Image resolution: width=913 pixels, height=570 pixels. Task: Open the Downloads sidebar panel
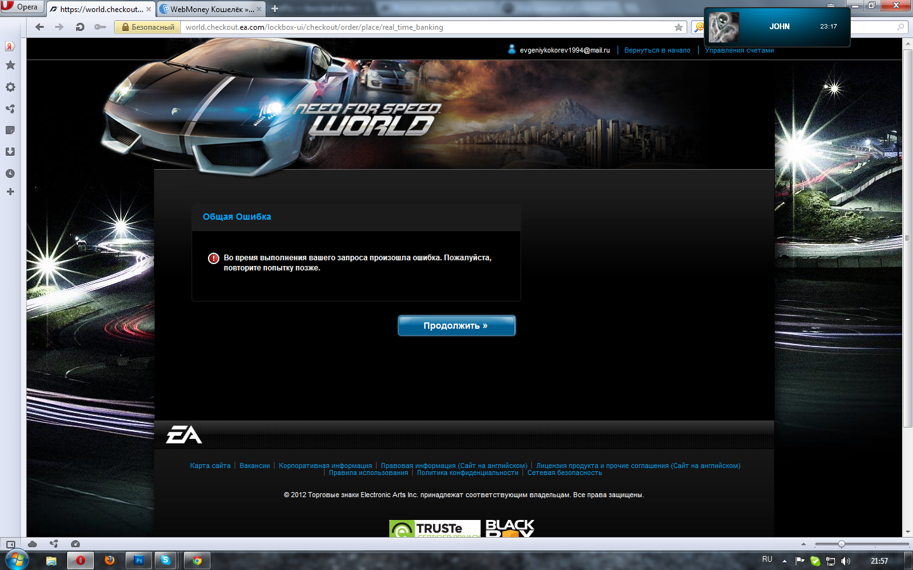pos(10,152)
